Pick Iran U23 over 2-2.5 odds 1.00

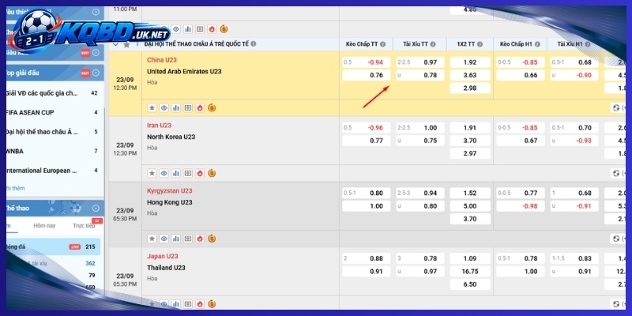tap(420, 128)
